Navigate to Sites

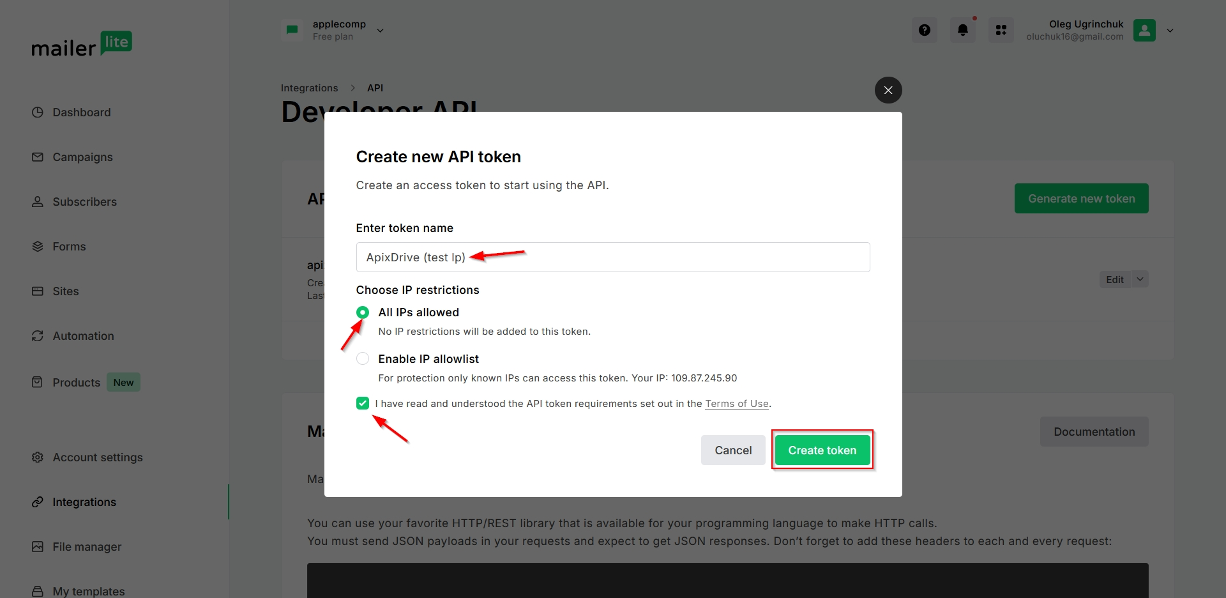[66, 291]
